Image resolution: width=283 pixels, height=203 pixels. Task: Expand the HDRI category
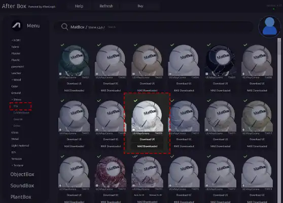(16, 40)
